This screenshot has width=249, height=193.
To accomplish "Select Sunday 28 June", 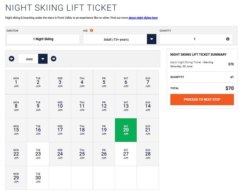I will (148, 154).
